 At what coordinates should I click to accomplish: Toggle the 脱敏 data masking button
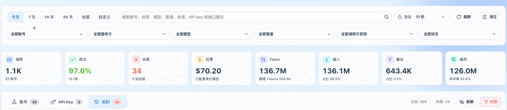point(467,102)
